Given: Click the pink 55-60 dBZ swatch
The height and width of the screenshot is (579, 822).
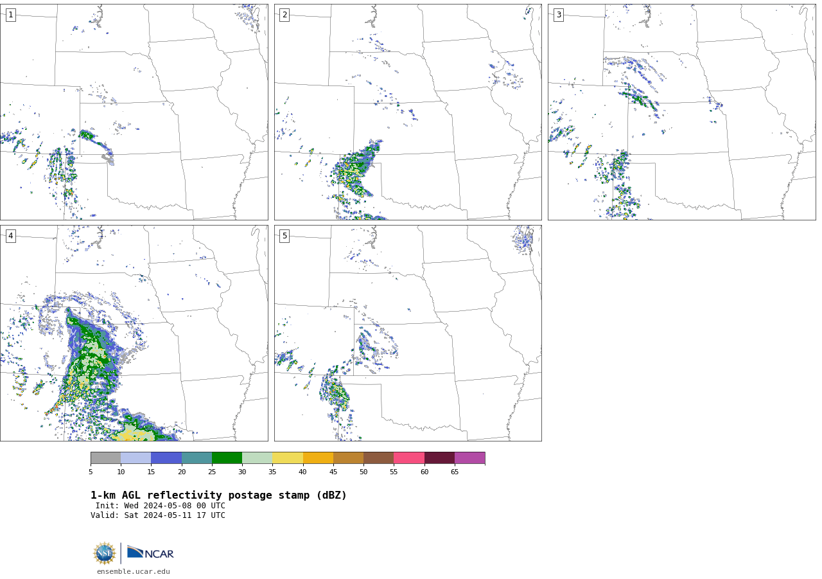Looking at the screenshot, I should pyautogui.click(x=409, y=458).
